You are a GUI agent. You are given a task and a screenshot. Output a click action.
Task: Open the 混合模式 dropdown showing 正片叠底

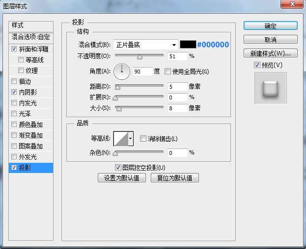tap(145, 45)
